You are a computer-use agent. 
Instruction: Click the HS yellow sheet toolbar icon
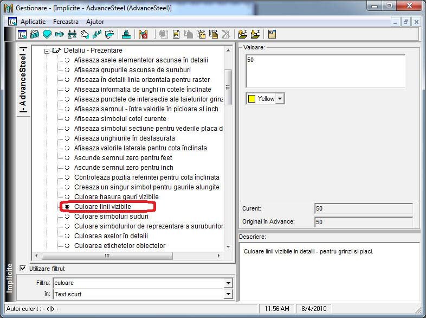pyautogui.click(x=272, y=34)
